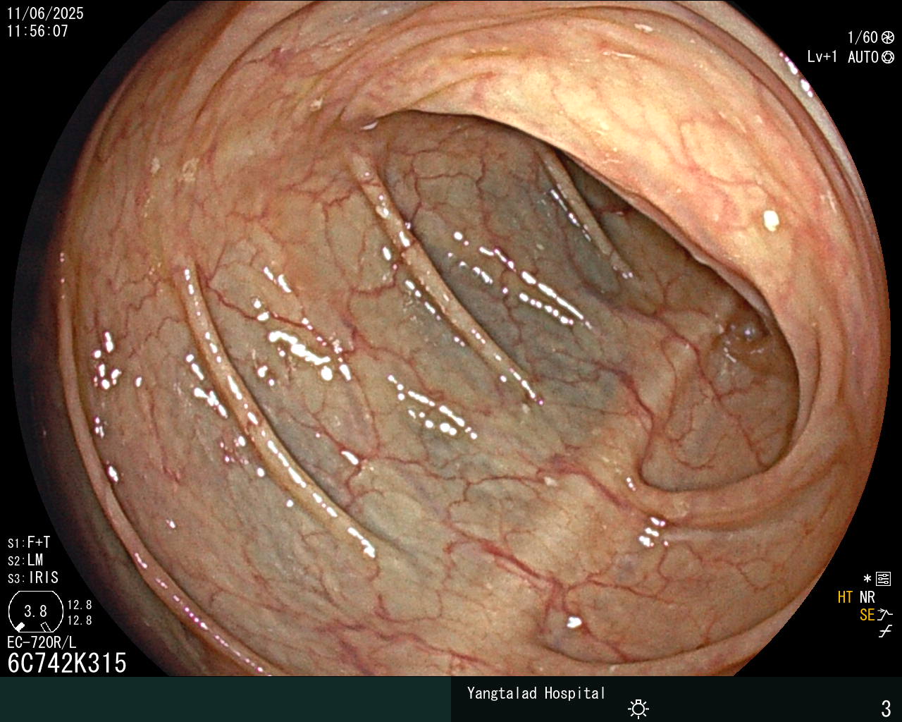This screenshot has width=902, height=722.
Task: Click the shutter value 1/60
Action: point(863,37)
